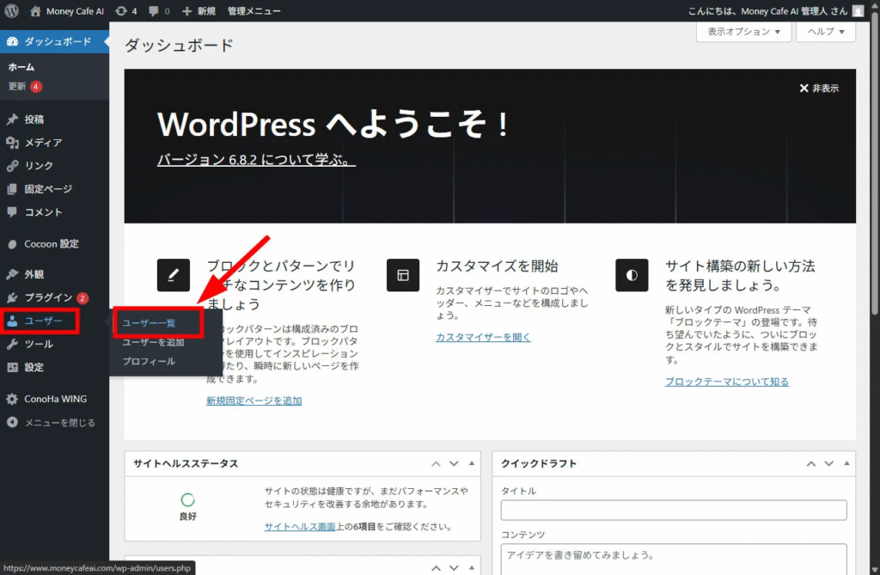The height and width of the screenshot is (575, 880).
Task: Dismiss the welcome panel with 非表示
Action: pos(819,89)
